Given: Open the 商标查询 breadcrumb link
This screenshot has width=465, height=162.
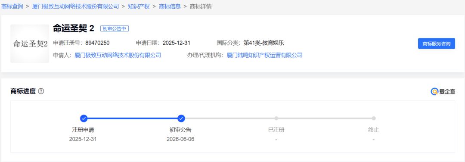Looking at the screenshot, I should coord(12,6).
